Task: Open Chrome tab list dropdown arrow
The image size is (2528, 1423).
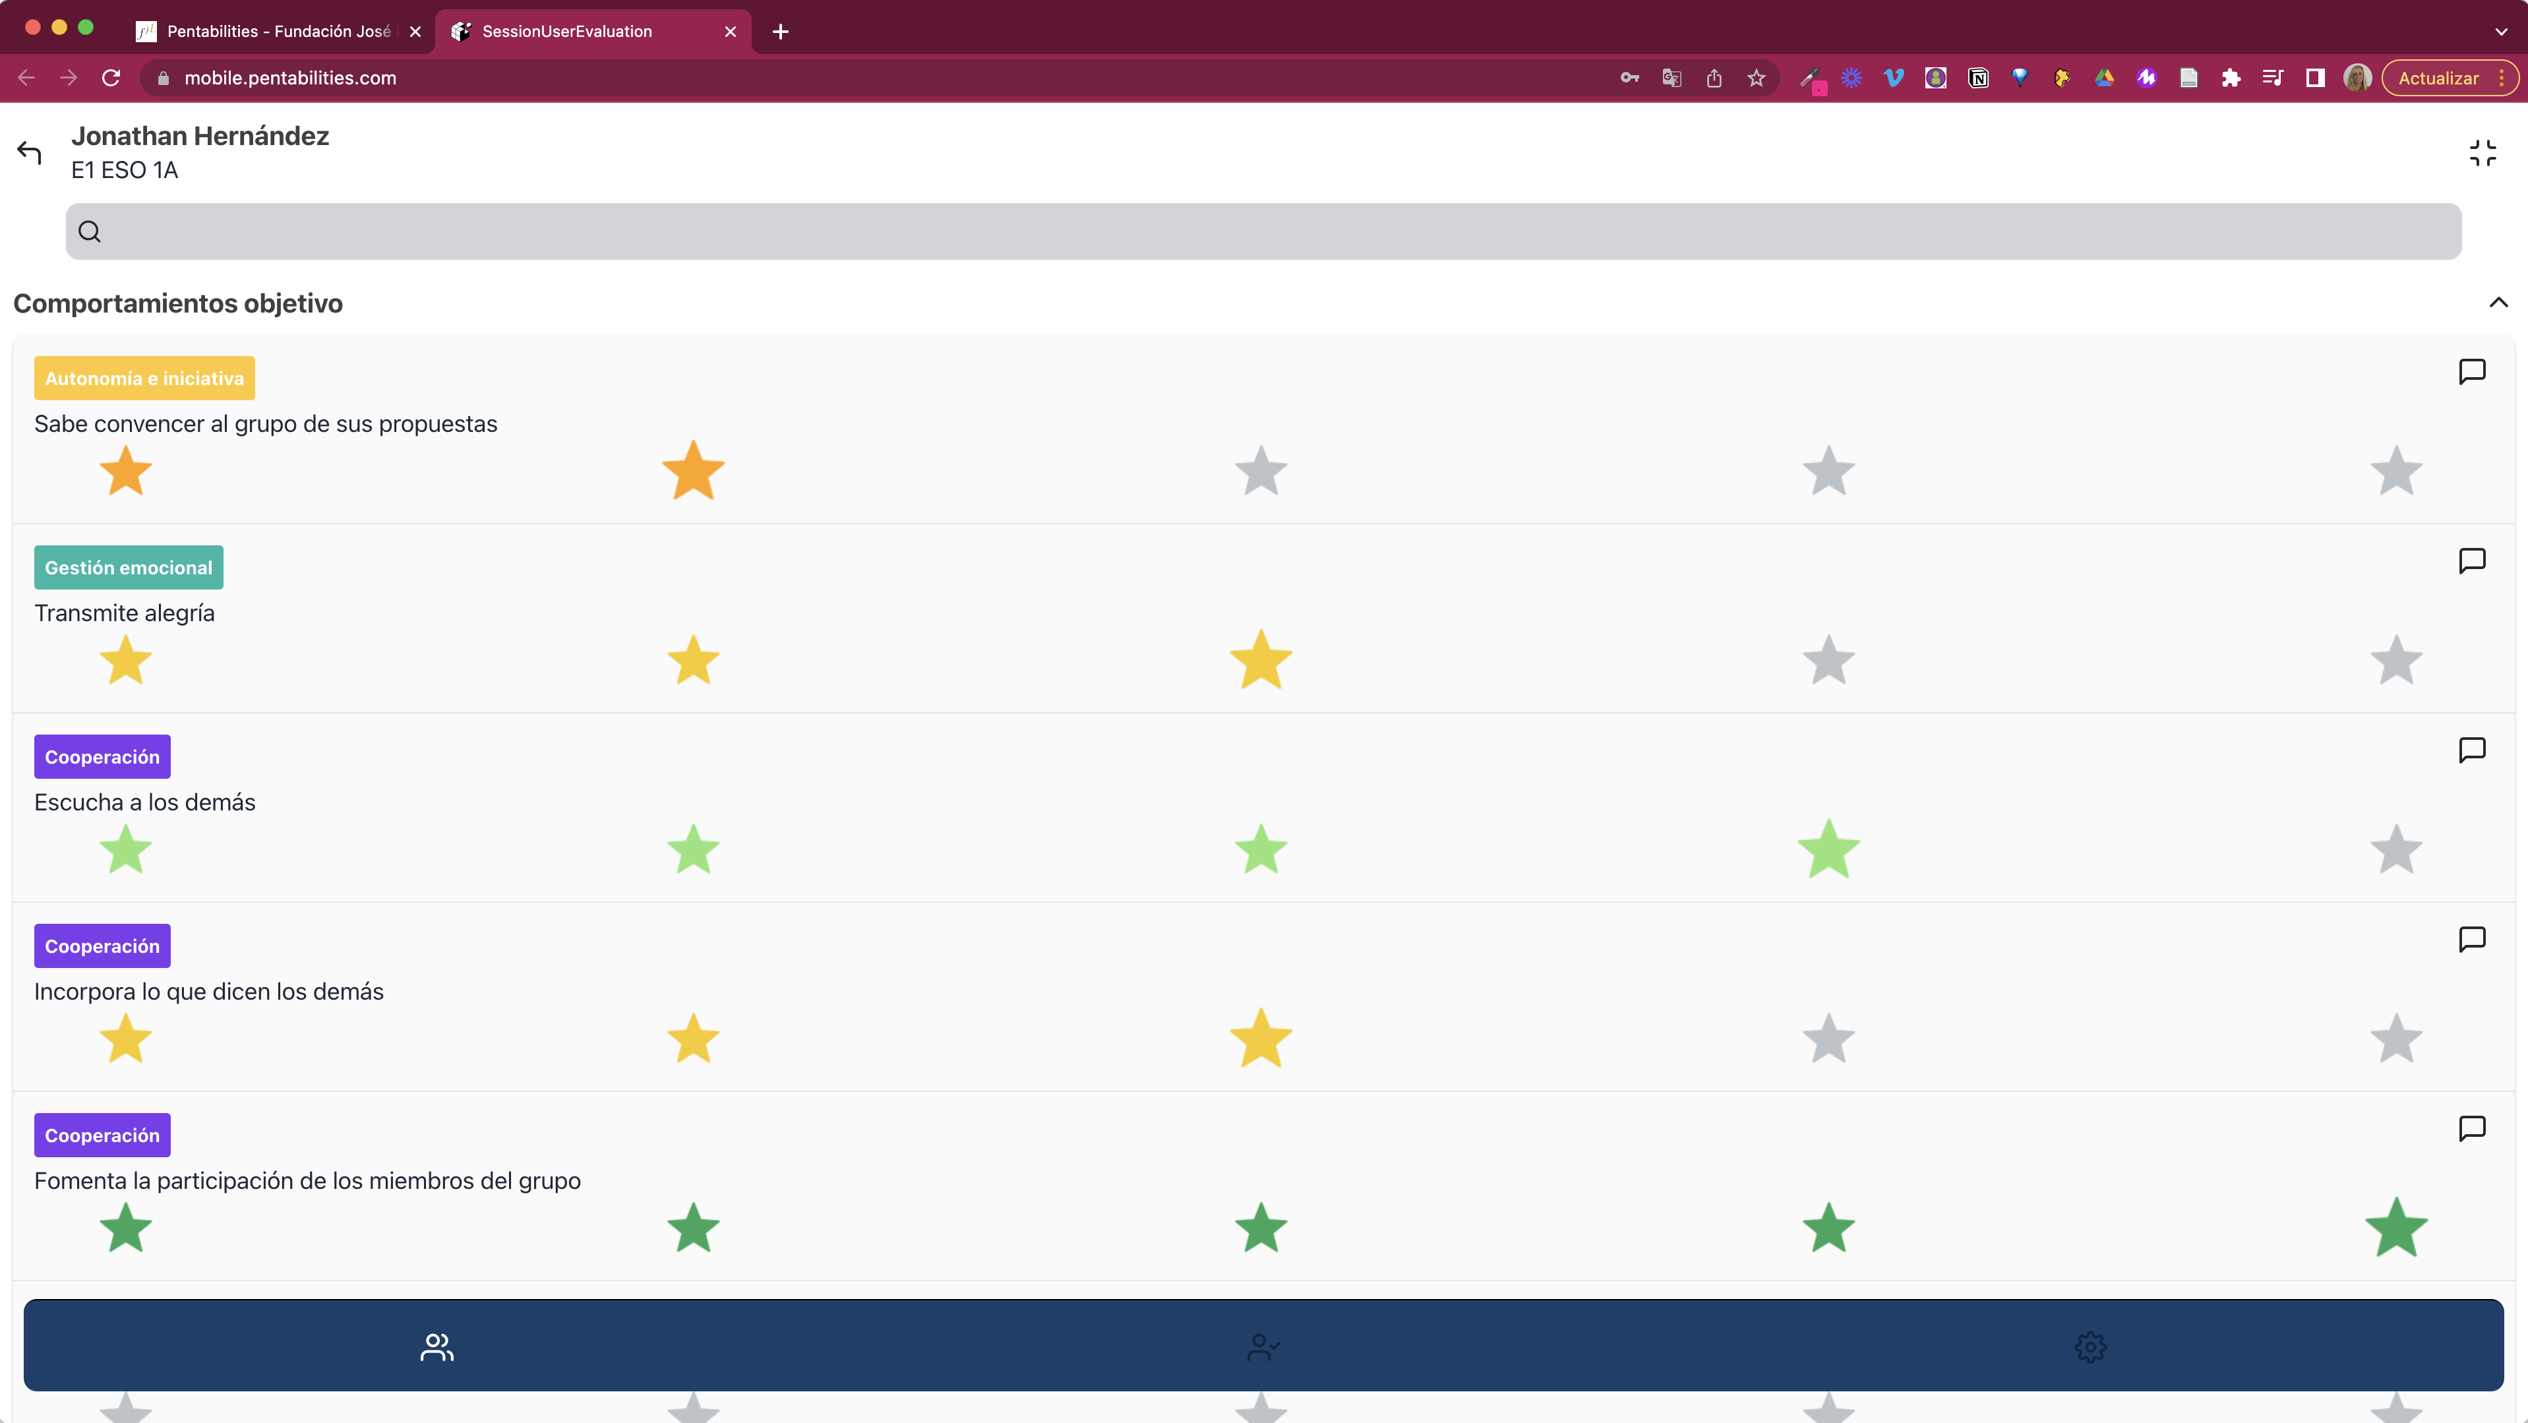Action: click(x=2500, y=32)
